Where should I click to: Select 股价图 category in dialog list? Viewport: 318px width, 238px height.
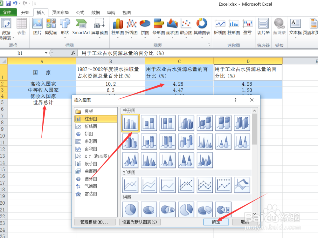96,164
